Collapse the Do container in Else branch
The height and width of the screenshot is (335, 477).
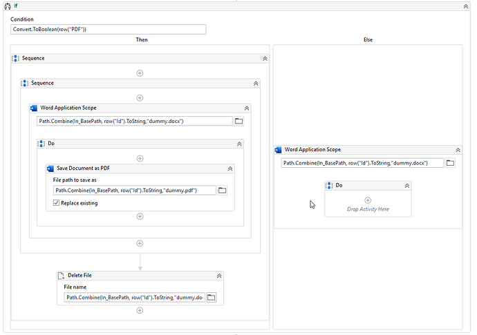click(x=407, y=186)
